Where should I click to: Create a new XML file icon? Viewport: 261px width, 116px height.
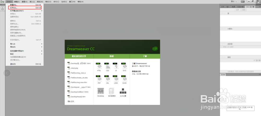click(x=108, y=79)
